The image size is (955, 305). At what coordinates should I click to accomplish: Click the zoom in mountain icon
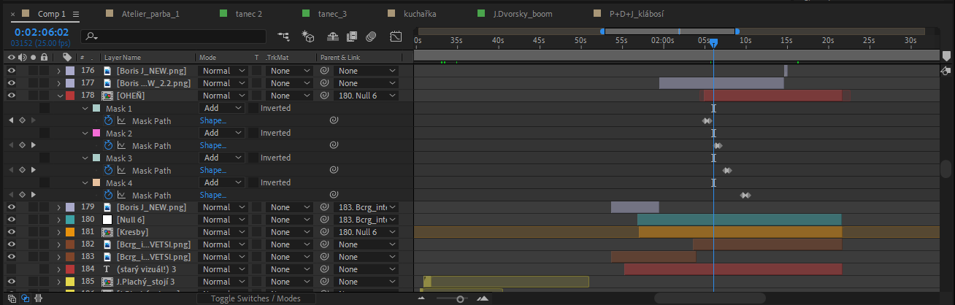click(483, 298)
